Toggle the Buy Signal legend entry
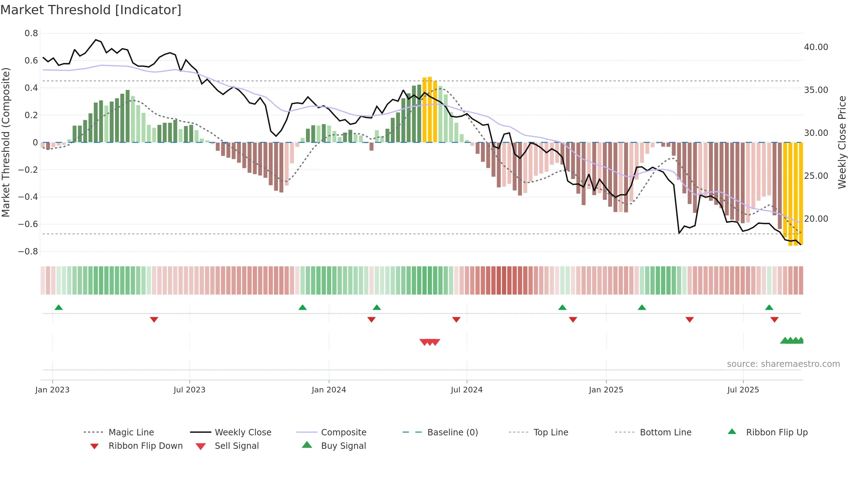The height and width of the screenshot is (479, 852). click(334, 446)
